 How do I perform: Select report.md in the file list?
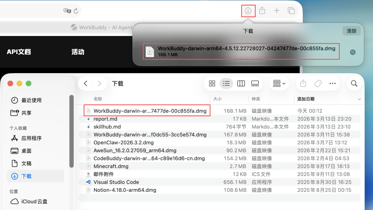[x=105, y=119]
